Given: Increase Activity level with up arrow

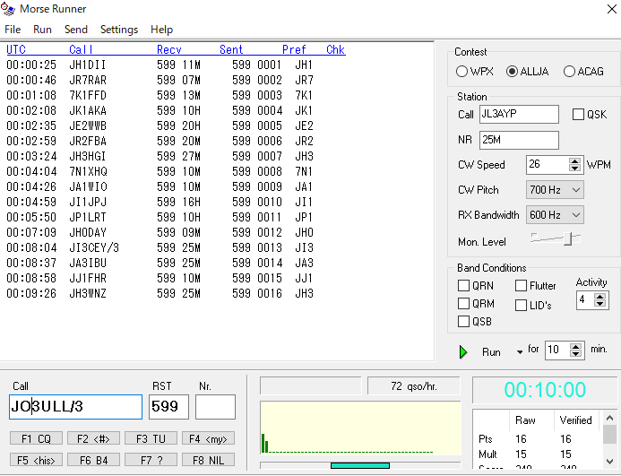Looking at the screenshot, I should pyautogui.click(x=600, y=297).
